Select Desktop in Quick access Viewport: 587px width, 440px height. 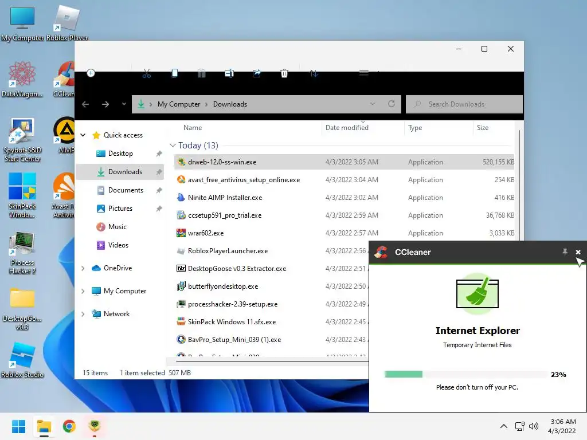[120, 154]
